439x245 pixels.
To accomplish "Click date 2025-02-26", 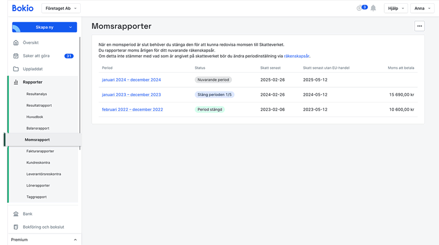I will coord(273,80).
